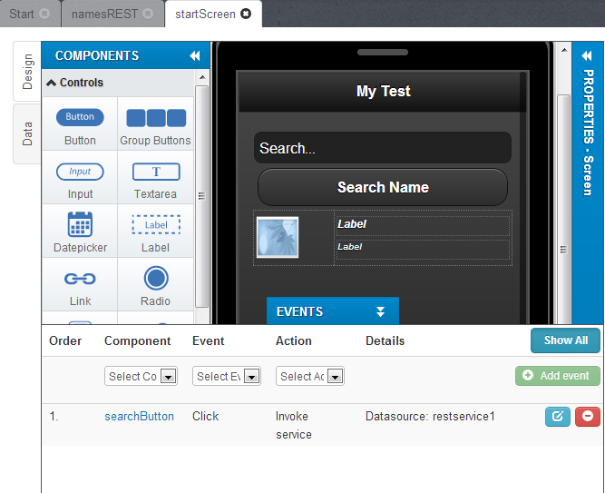Edit the searchButton click event
This screenshot has width=605, height=493.
tap(557, 417)
